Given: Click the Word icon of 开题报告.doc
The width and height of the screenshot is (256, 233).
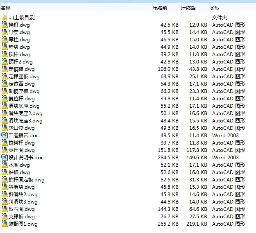Looking at the screenshot, I should pos(5,135).
